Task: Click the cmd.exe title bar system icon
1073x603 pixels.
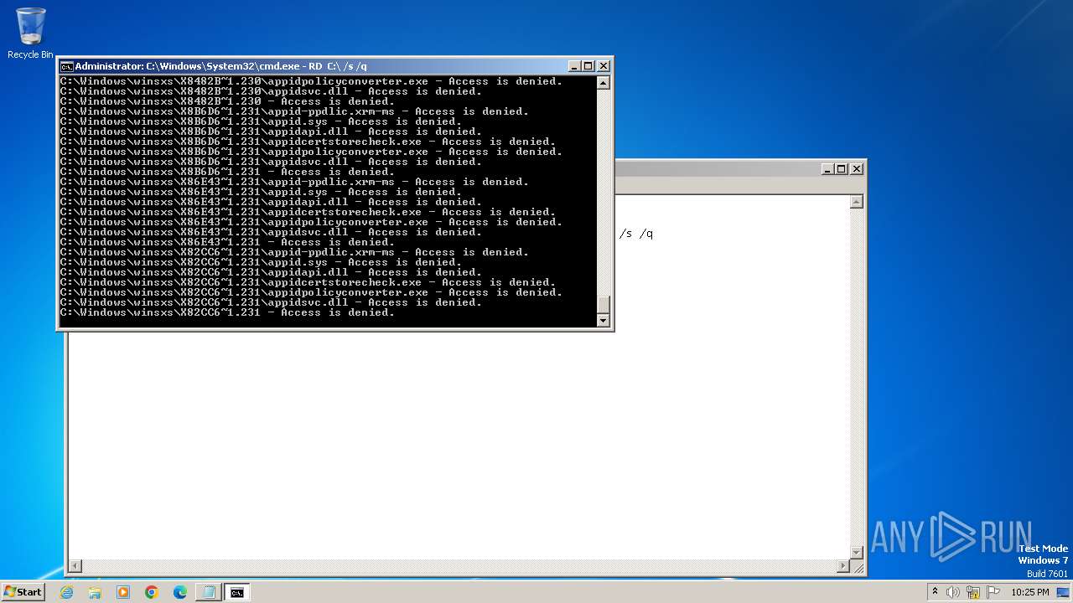Action: (66, 66)
